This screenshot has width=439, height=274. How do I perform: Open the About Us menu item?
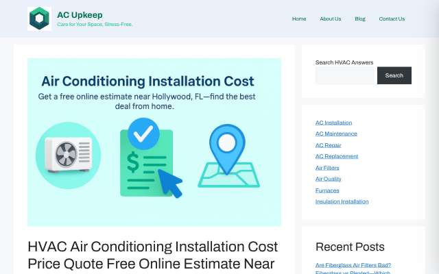(x=331, y=18)
